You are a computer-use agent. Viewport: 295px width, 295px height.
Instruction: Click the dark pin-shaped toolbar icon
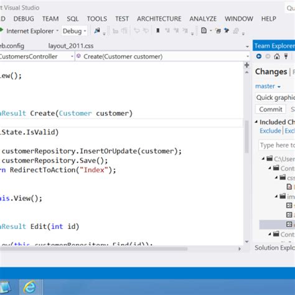[x=227, y=30]
